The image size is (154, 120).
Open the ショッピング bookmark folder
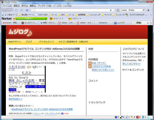coord(93,15)
